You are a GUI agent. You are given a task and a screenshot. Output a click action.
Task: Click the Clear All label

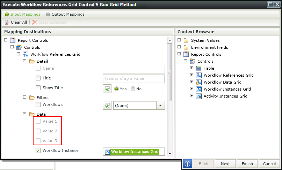click(x=19, y=22)
